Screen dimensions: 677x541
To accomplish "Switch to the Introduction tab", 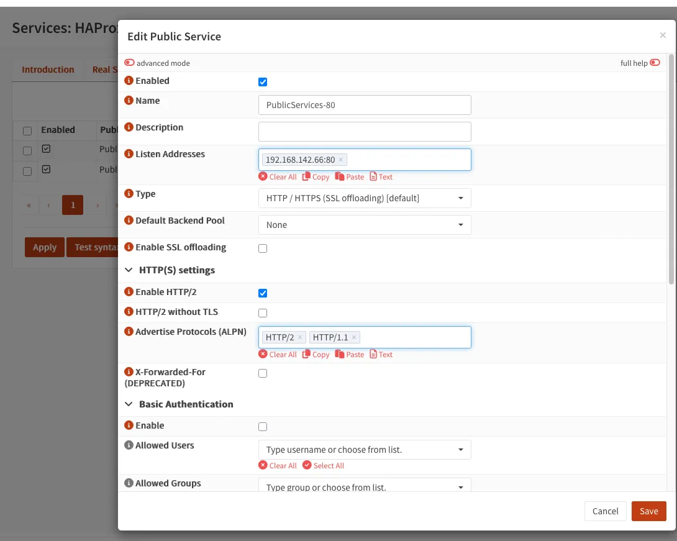I will (48, 70).
